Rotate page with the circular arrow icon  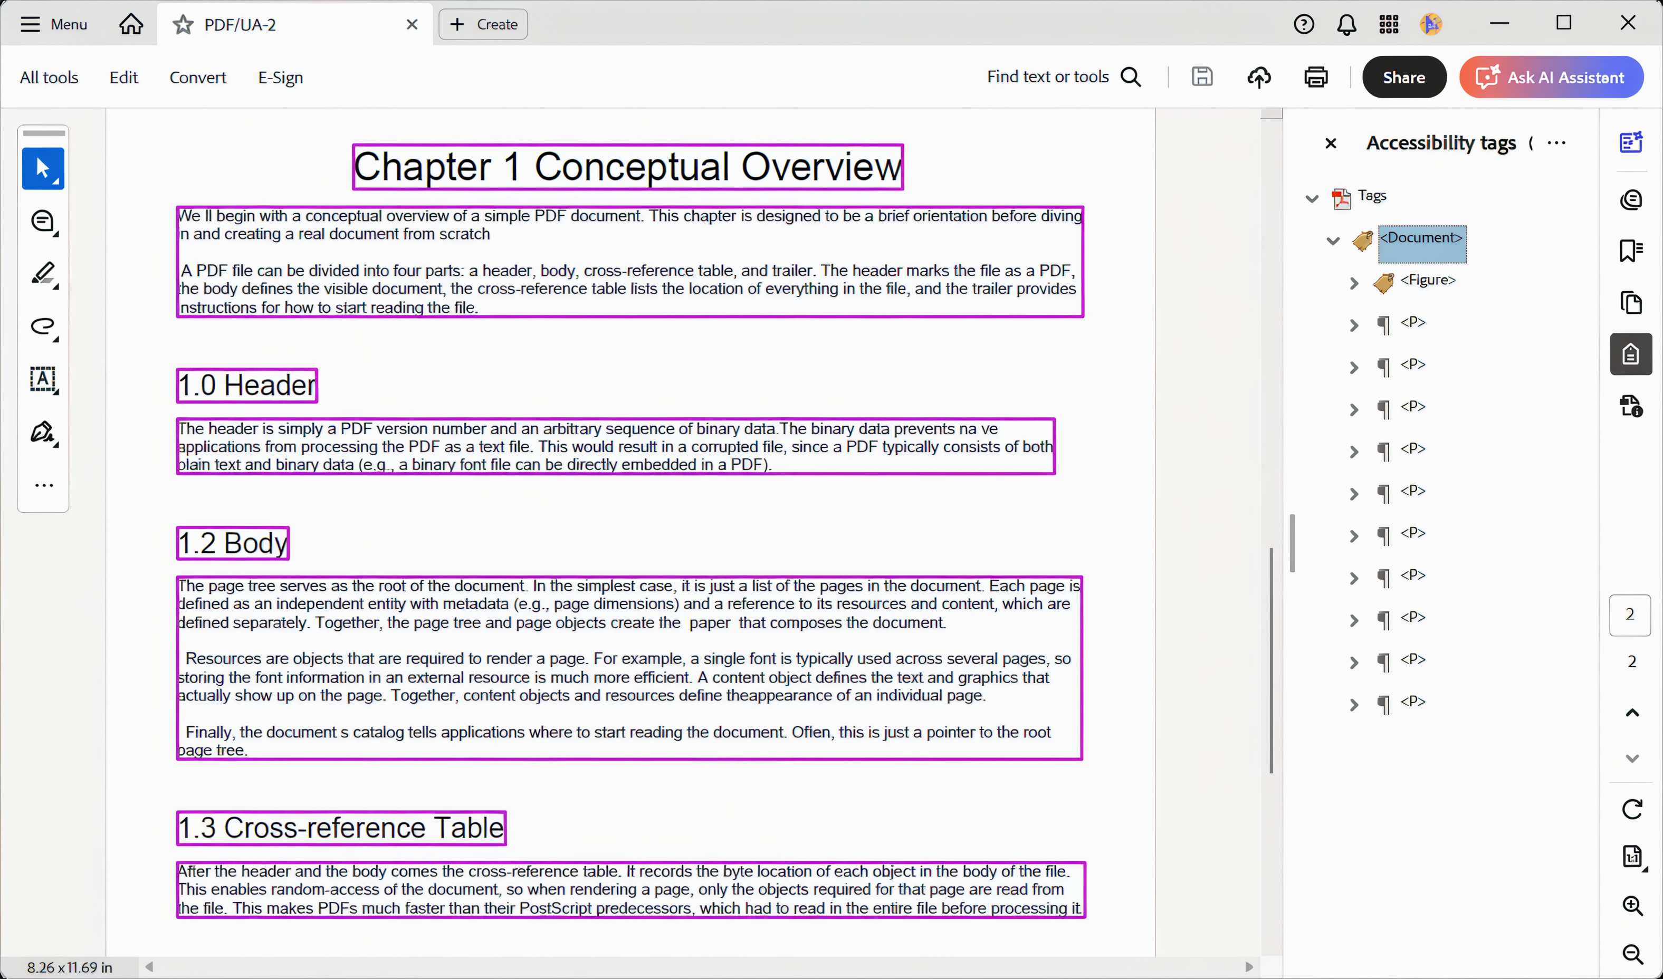click(1632, 809)
